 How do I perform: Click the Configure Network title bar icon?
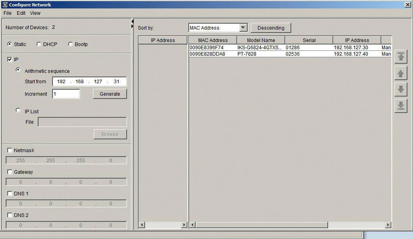point(5,5)
